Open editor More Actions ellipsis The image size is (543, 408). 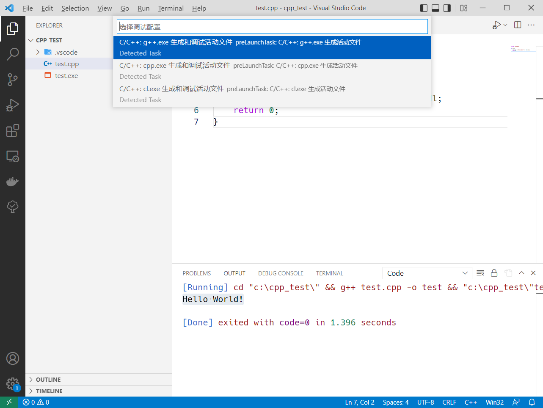click(x=532, y=25)
